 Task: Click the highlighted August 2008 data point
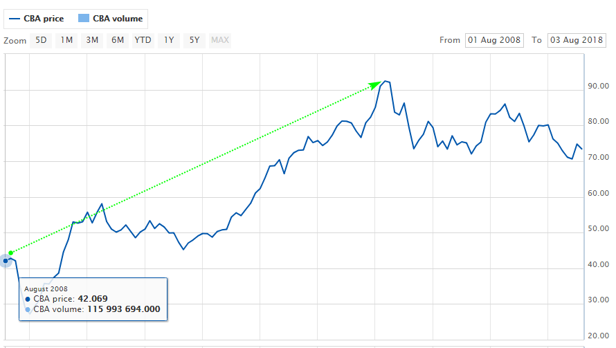pos(6,260)
